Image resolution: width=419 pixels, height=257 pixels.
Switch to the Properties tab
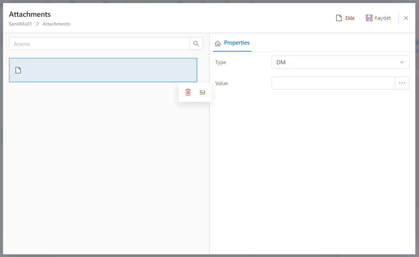coord(237,43)
